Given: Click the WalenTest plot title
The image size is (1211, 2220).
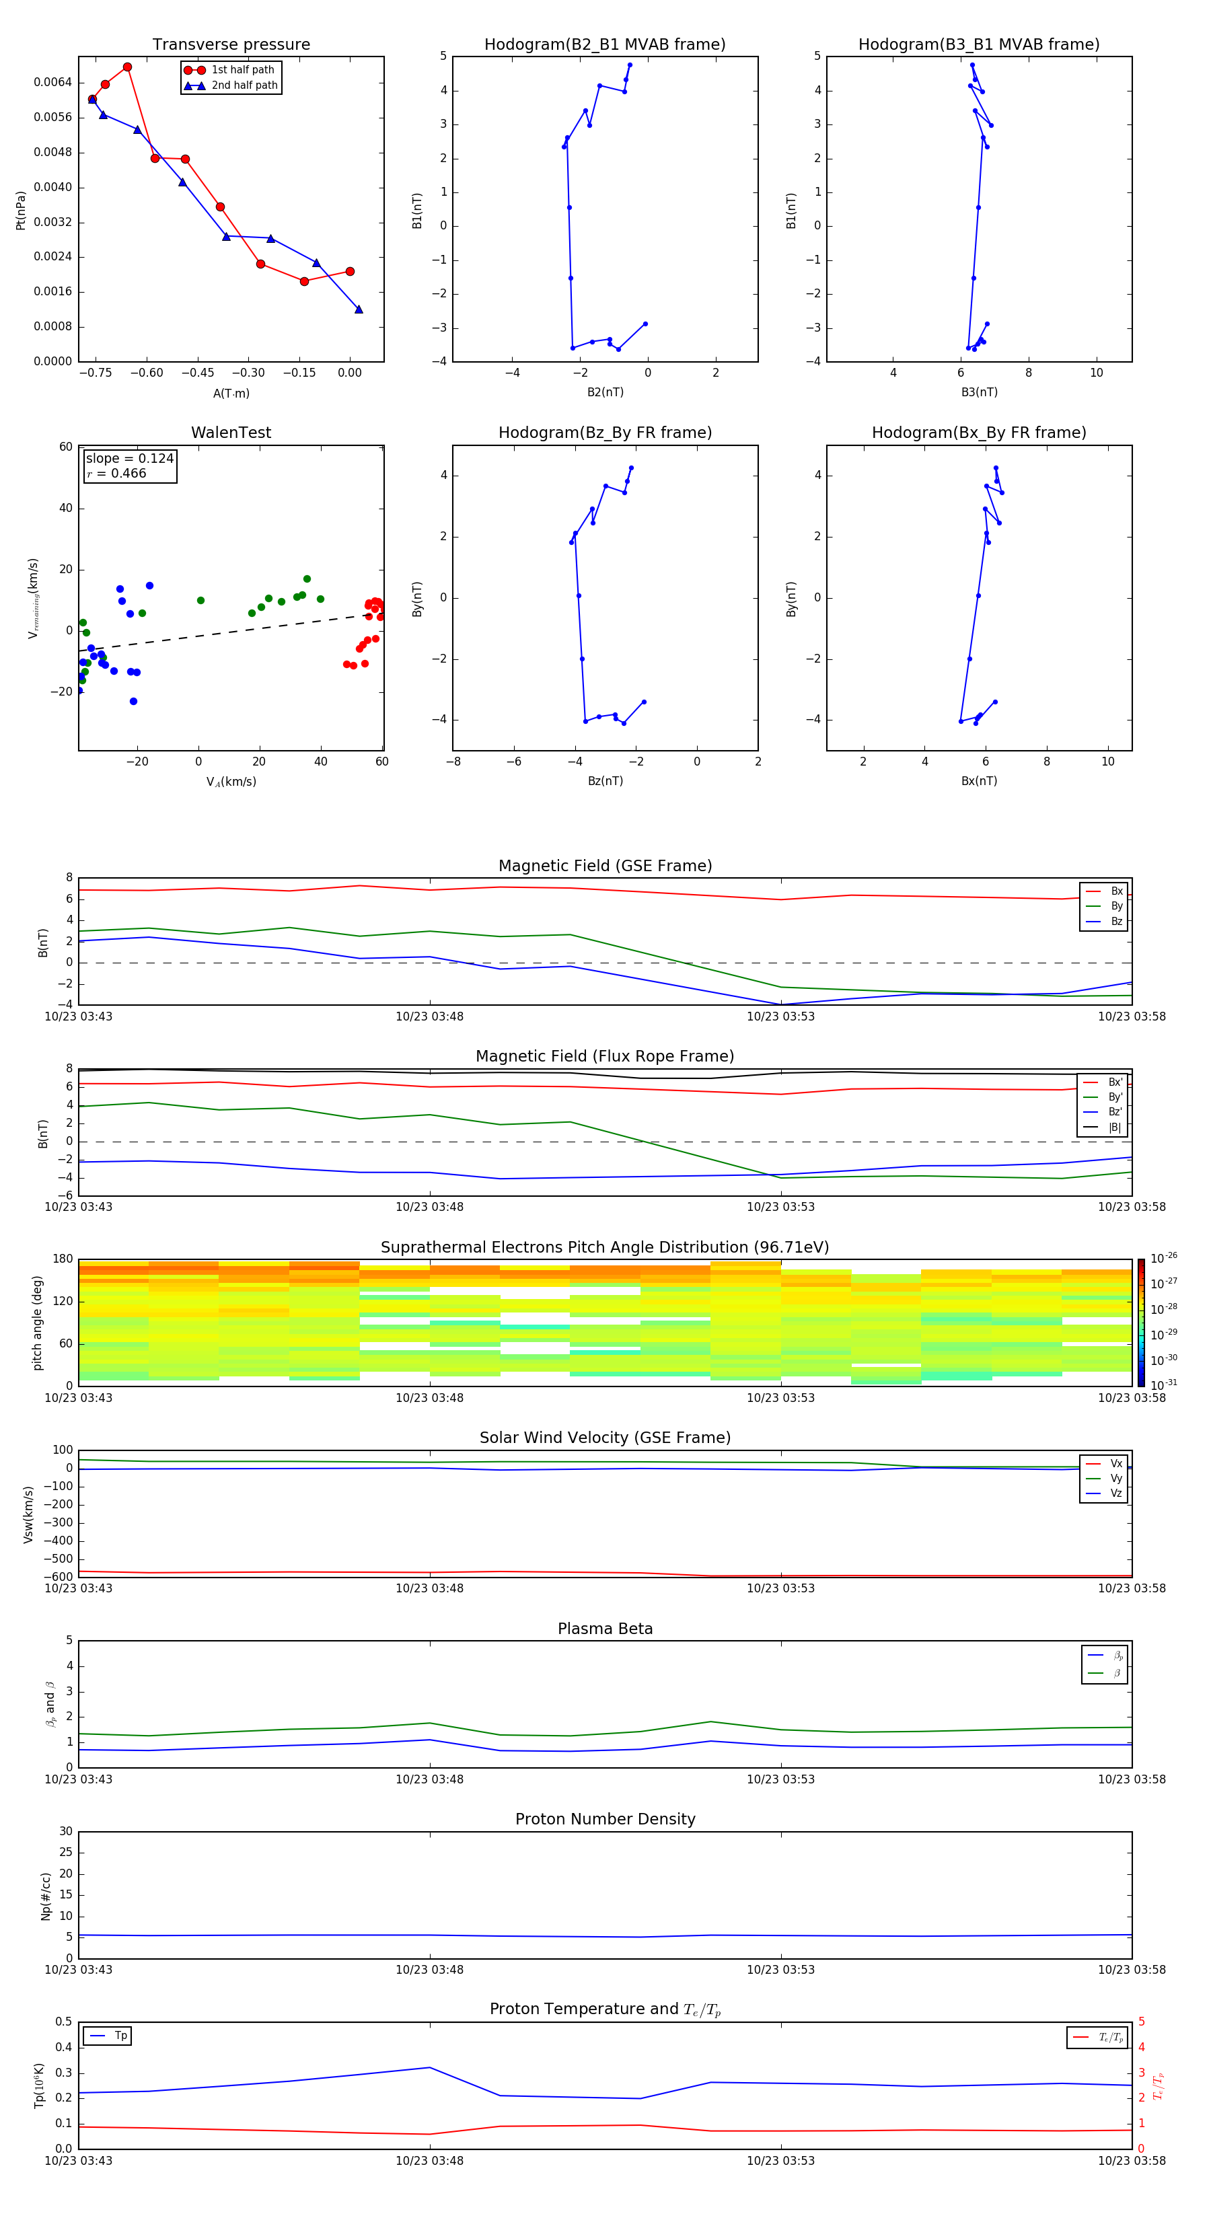Looking at the screenshot, I should point(231,433).
